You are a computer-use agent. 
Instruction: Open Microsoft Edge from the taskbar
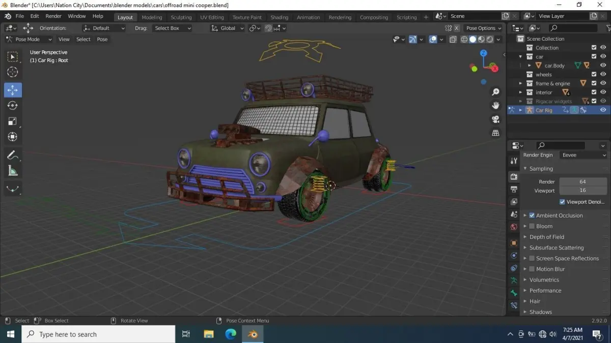[231, 334]
